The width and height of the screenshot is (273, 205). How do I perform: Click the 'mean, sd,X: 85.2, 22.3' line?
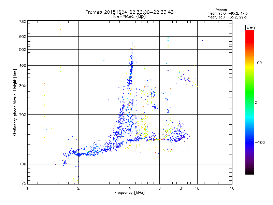point(227,17)
